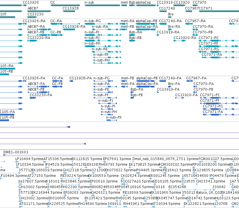Click protein metl-PB

click(x=128, y=78)
